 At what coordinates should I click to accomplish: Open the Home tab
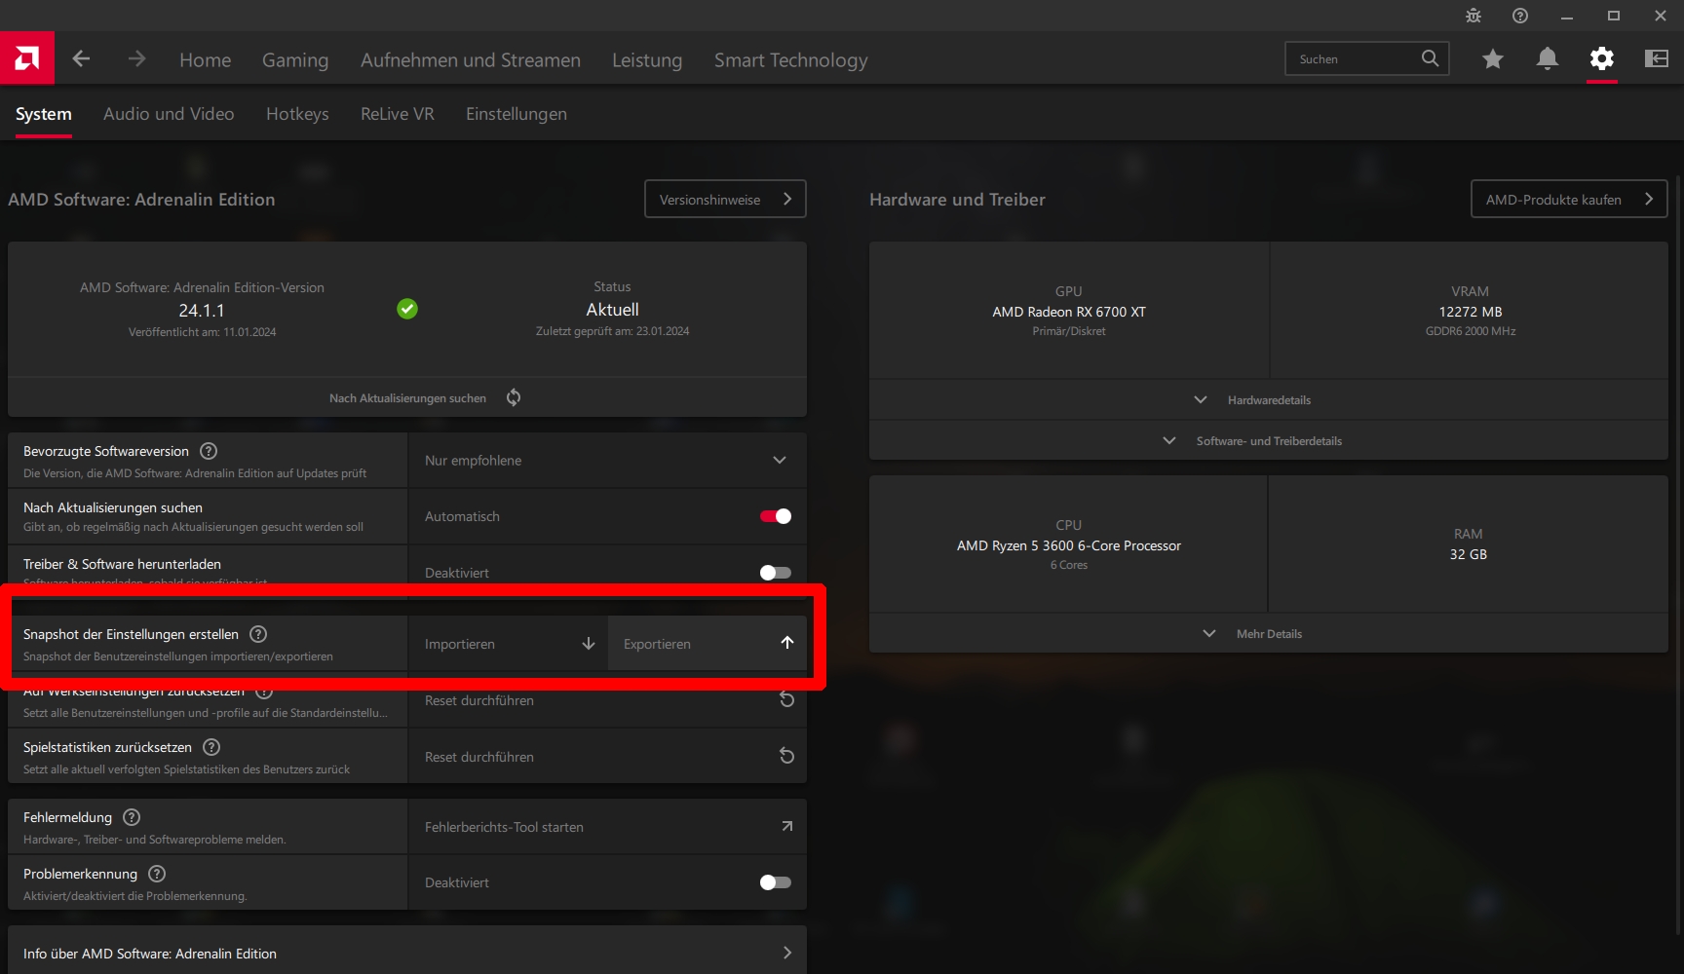[x=205, y=59]
